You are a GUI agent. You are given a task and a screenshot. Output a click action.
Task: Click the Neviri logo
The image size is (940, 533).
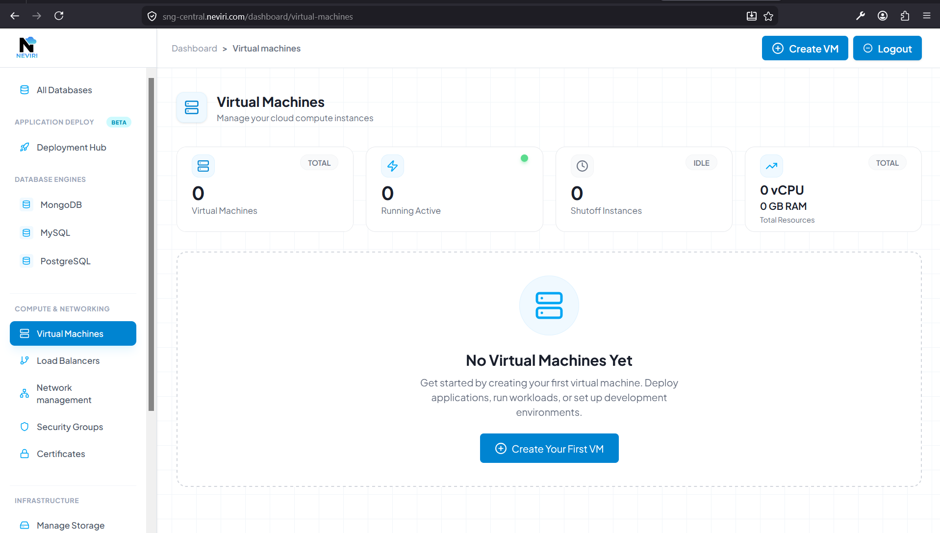point(27,48)
